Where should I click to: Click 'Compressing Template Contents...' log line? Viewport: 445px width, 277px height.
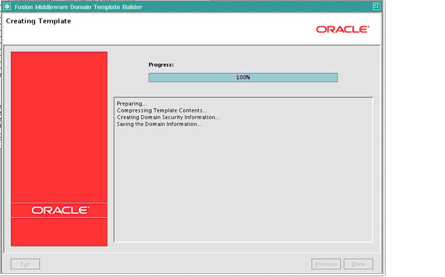click(162, 110)
